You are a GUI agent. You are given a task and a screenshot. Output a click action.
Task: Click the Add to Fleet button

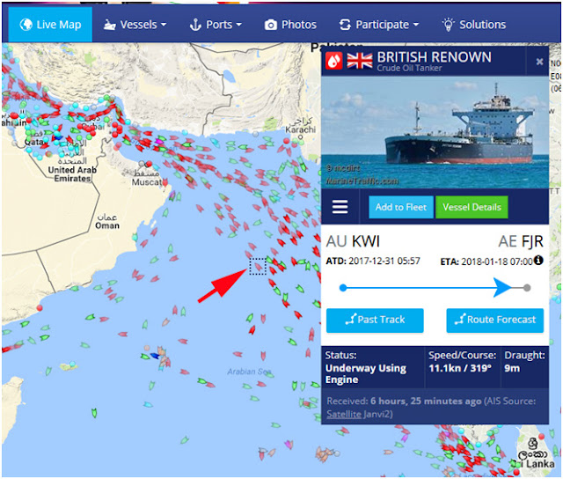[401, 207]
